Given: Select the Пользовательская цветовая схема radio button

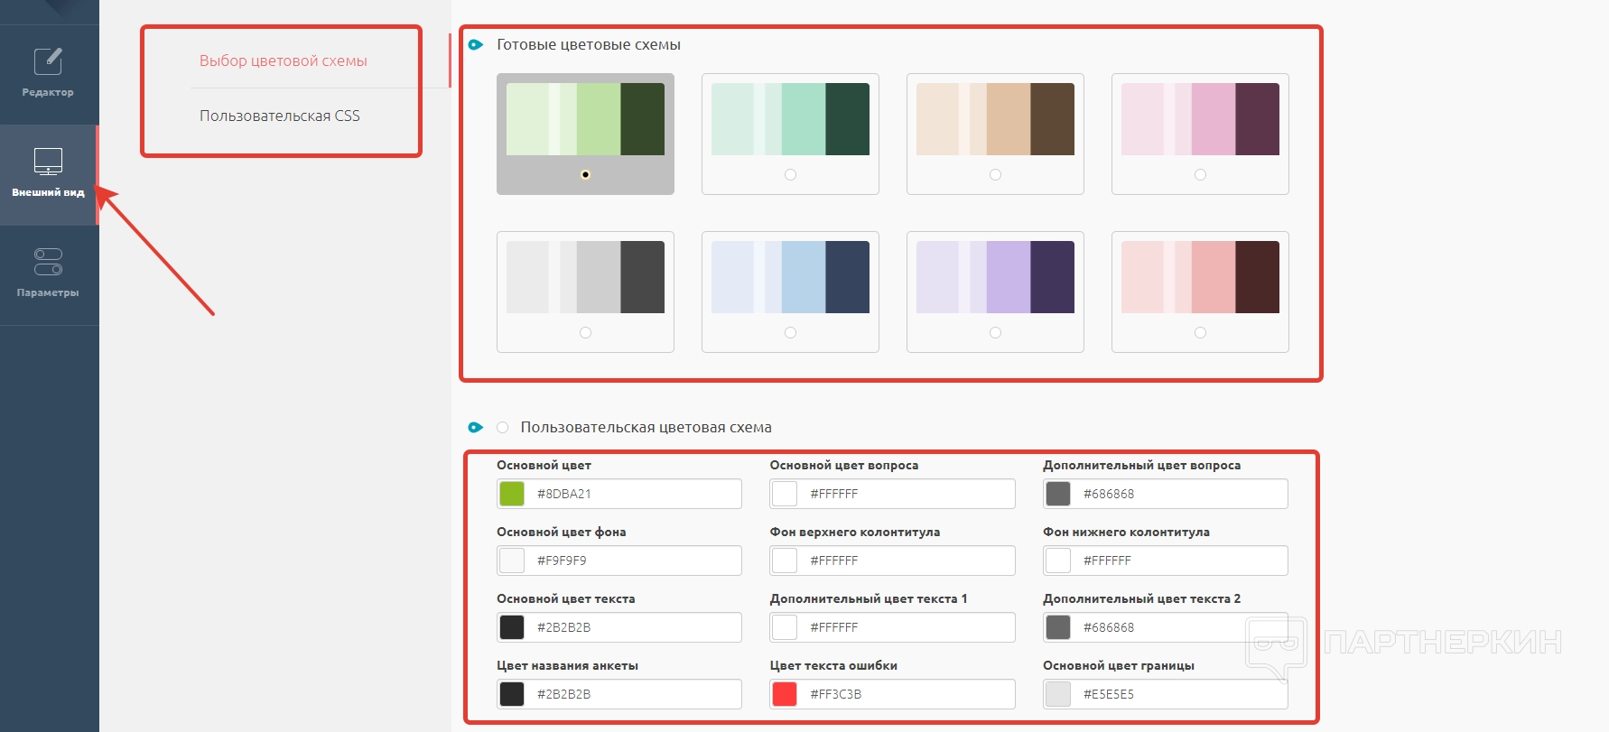Looking at the screenshot, I should (x=503, y=427).
